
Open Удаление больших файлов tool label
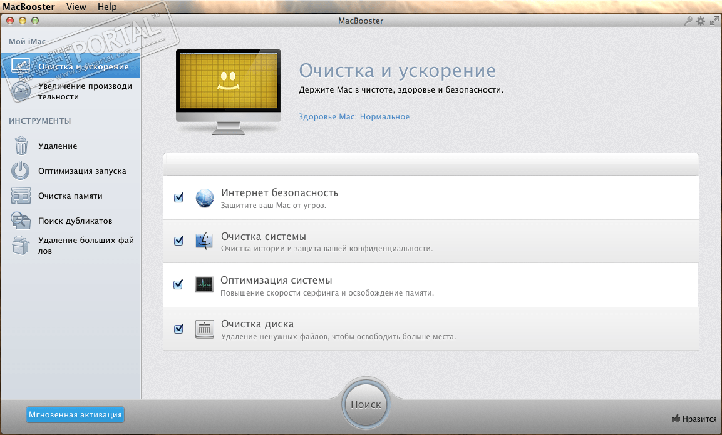tap(86, 245)
